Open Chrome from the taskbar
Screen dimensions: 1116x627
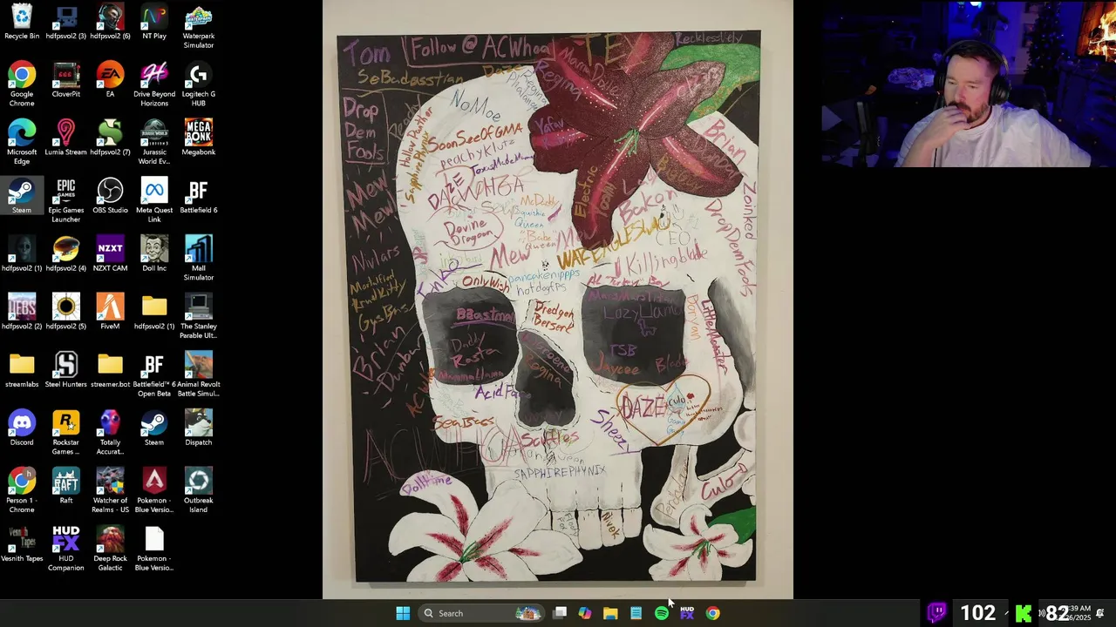[x=713, y=613]
